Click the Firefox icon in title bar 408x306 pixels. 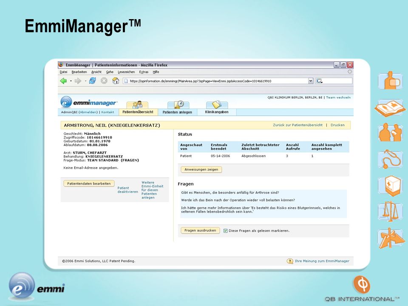61,65
